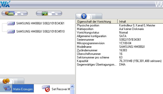
Task: Select the 'Matrixposition' row
Action: click(119, 29)
